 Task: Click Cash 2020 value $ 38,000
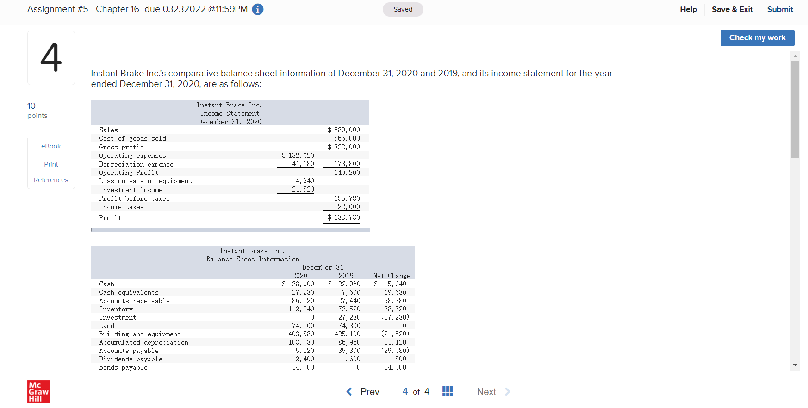(x=298, y=284)
